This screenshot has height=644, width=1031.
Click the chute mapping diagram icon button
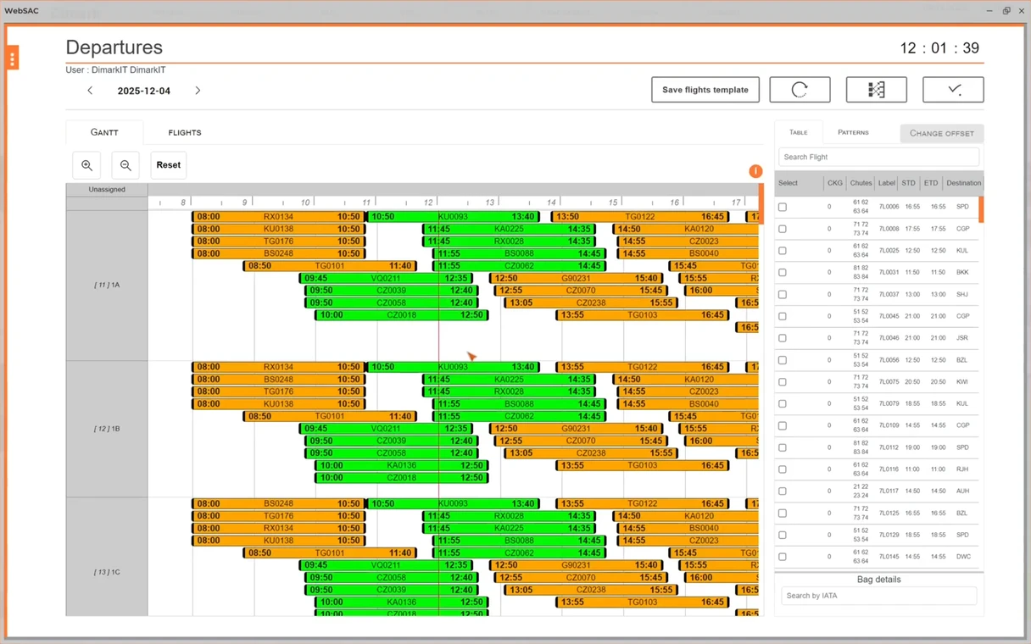876,90
